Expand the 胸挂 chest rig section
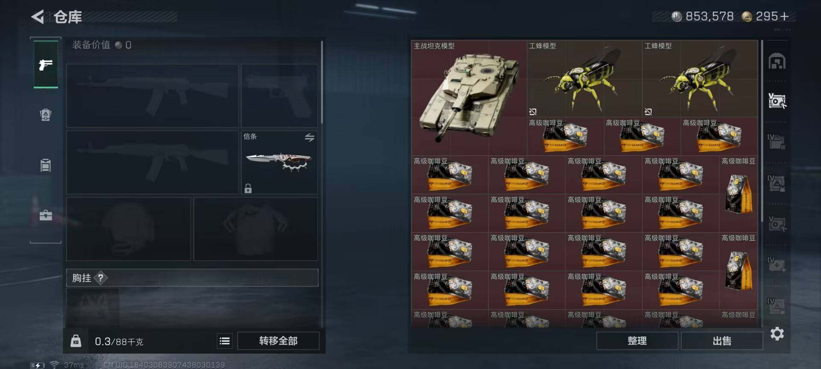The width and height of the screenshot is (821, 369). click(192, 278)
